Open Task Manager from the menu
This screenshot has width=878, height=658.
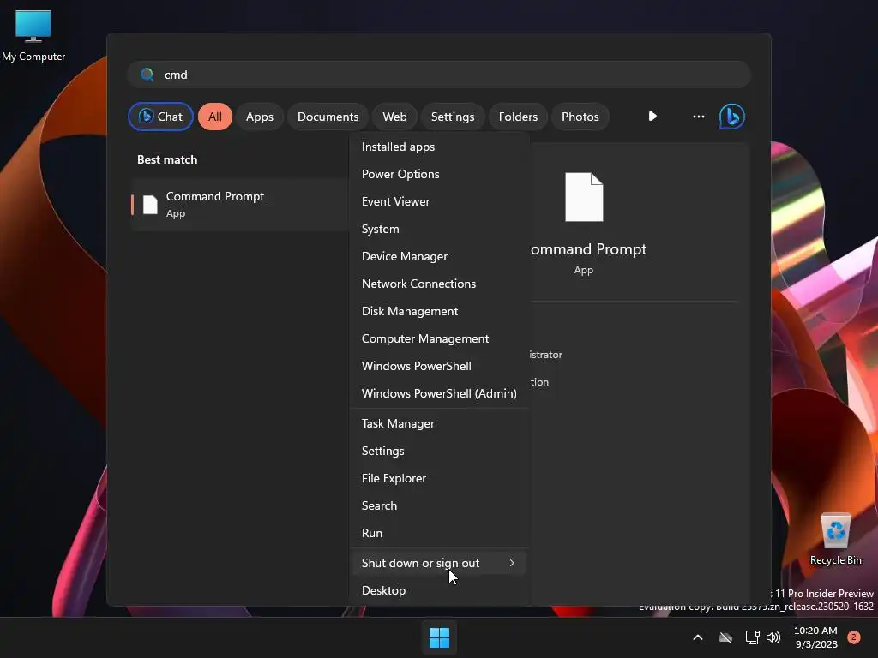pyautogui.click(x=439, y=423)
